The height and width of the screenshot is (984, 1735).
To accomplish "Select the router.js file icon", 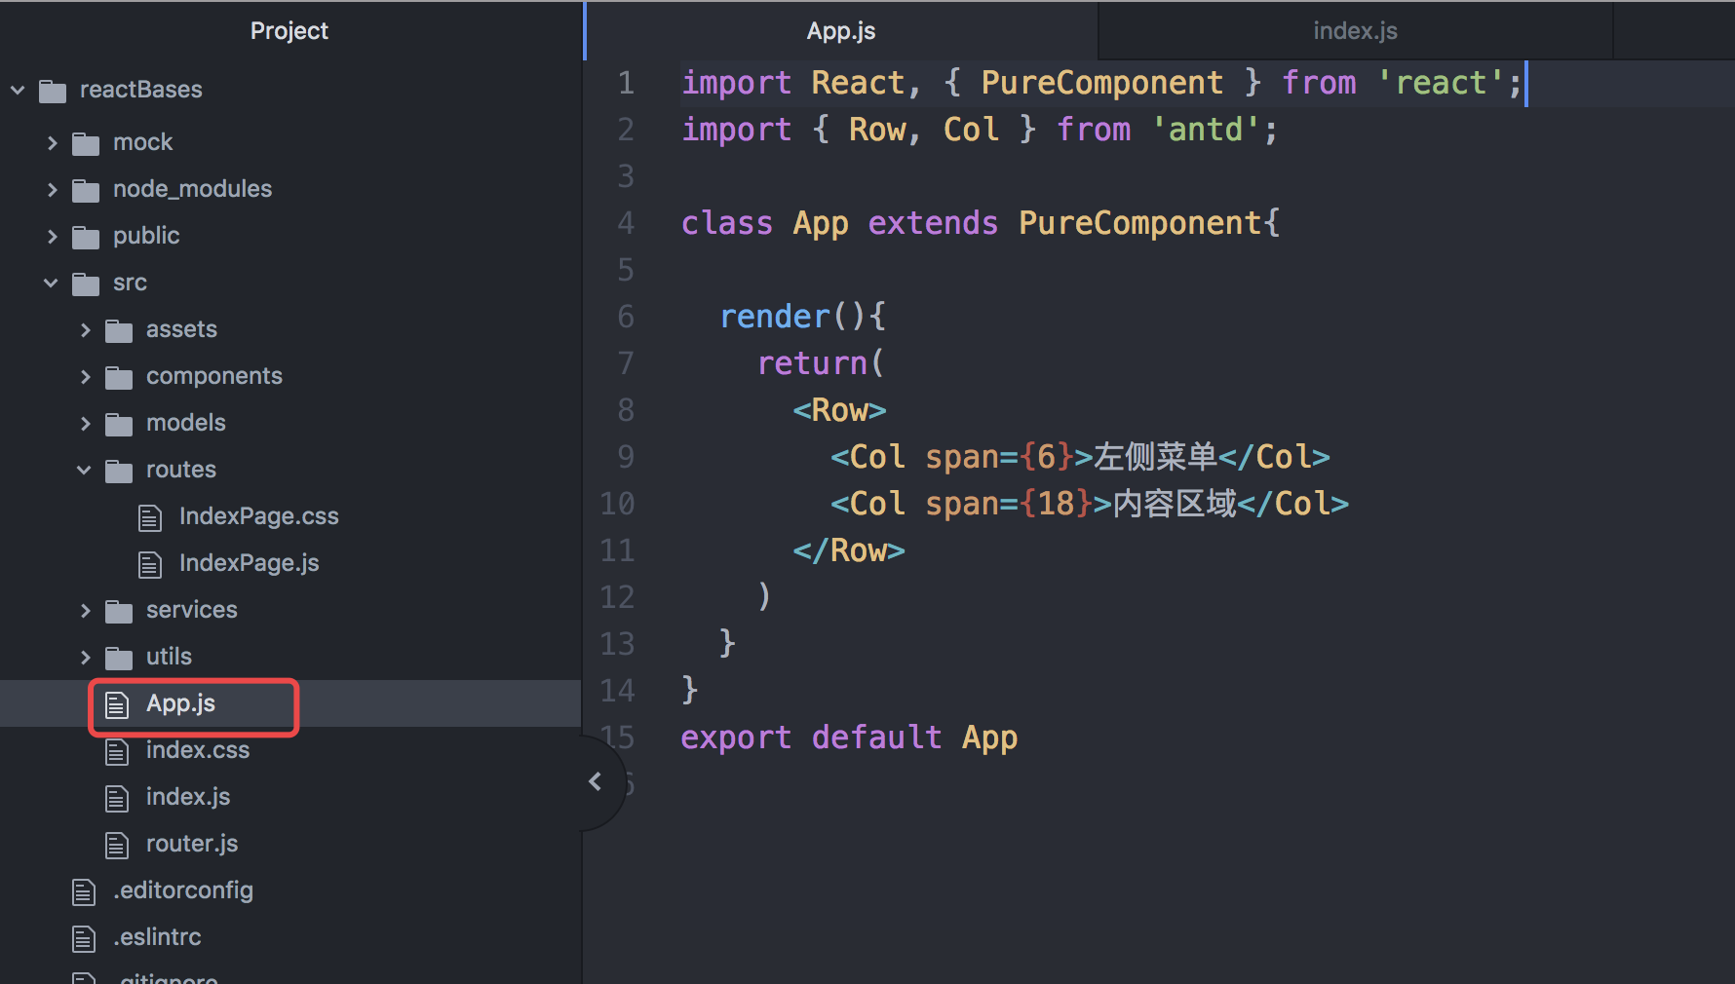I will point(118,844).
